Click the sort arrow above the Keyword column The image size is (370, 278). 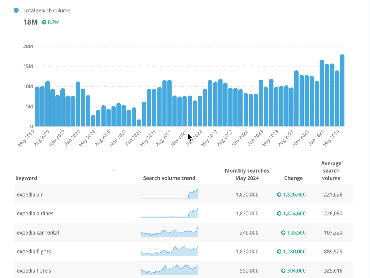[114, 170]
